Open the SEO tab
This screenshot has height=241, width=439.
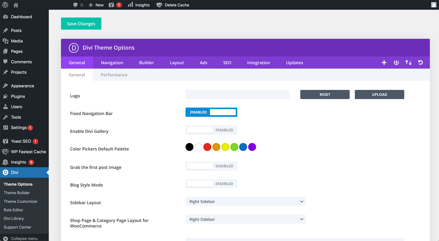(227, 63)
